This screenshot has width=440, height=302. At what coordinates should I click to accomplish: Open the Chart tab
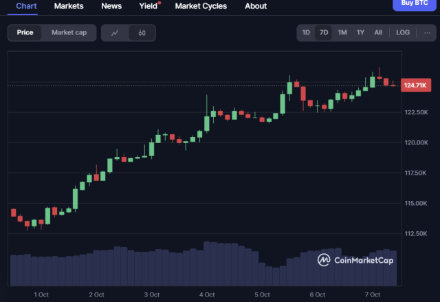pos(26,6)
